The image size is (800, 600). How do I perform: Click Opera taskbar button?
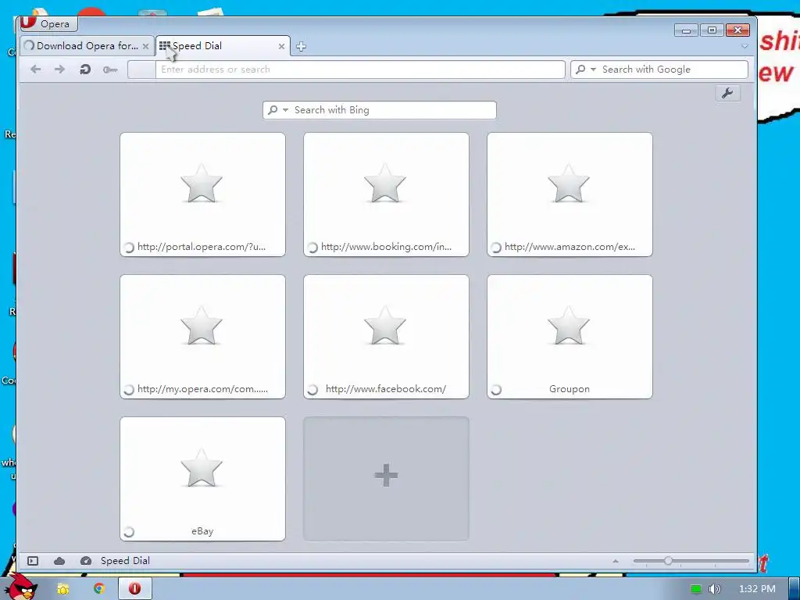134,589
